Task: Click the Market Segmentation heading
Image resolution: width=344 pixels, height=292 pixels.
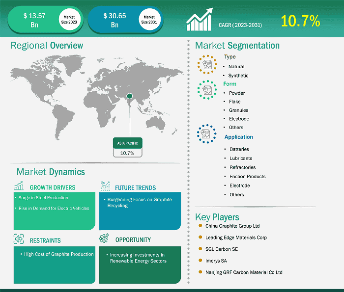Action: (x=237, y=46)
